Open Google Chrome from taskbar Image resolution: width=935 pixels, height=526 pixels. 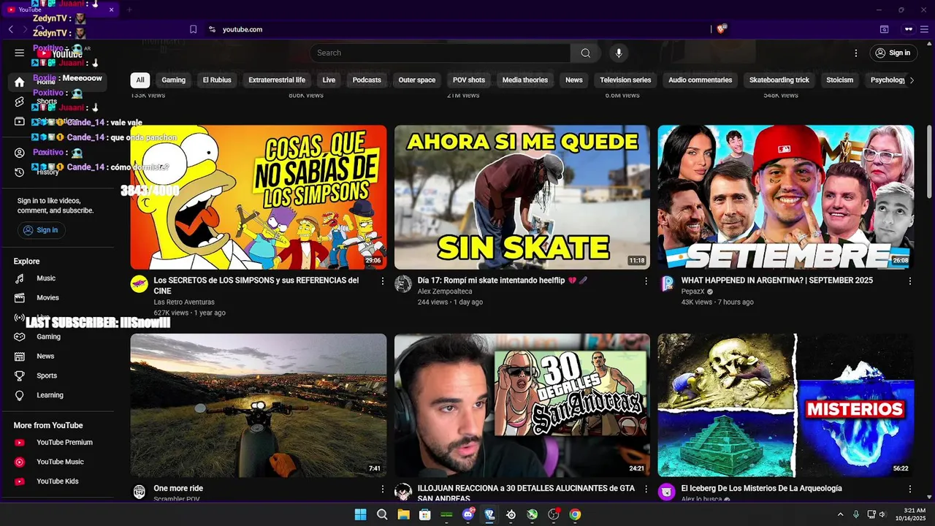[x=576, y=514]
